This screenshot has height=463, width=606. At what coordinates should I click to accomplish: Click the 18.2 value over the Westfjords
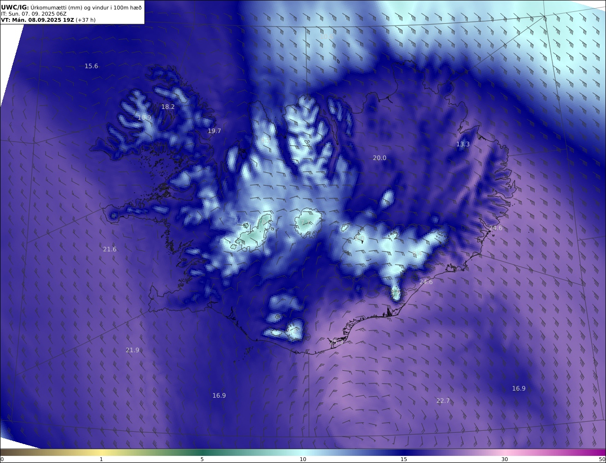pos(168,107)
